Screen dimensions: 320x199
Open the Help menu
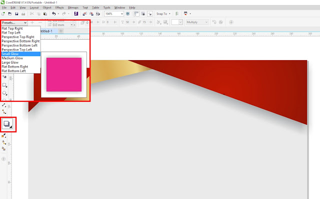132,8
